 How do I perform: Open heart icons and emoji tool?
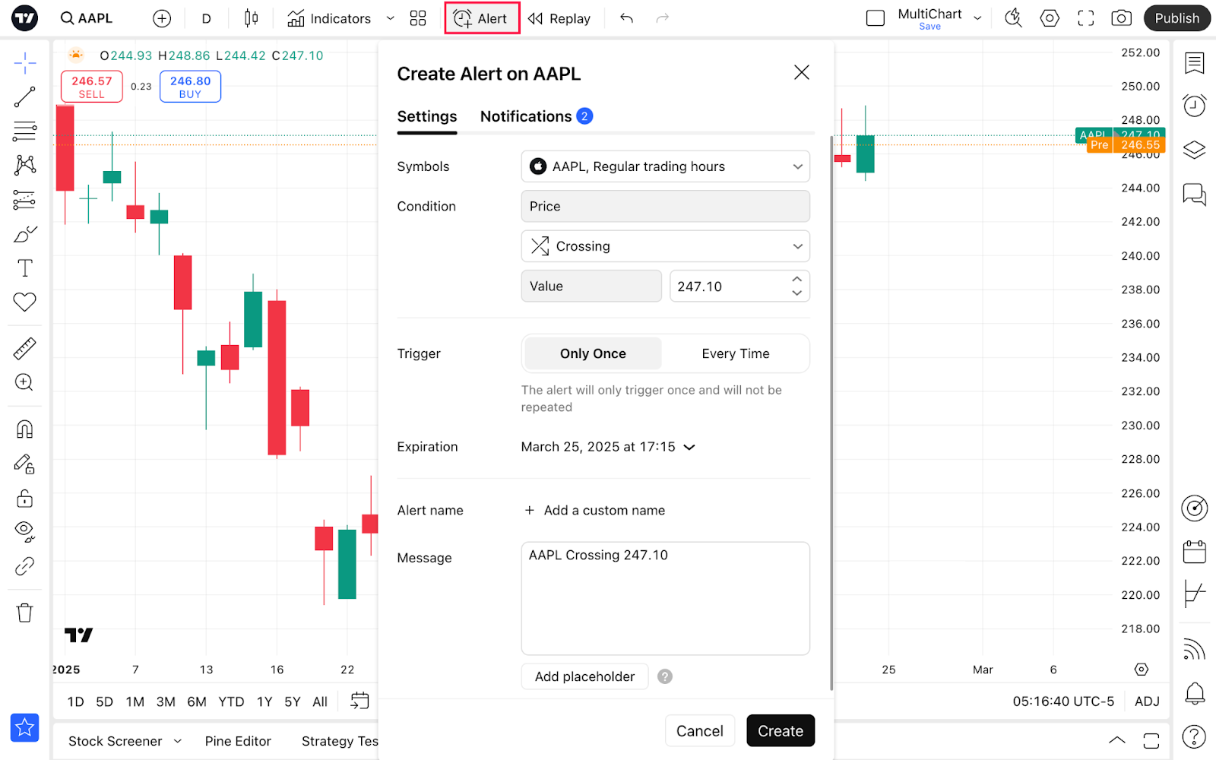25,302
